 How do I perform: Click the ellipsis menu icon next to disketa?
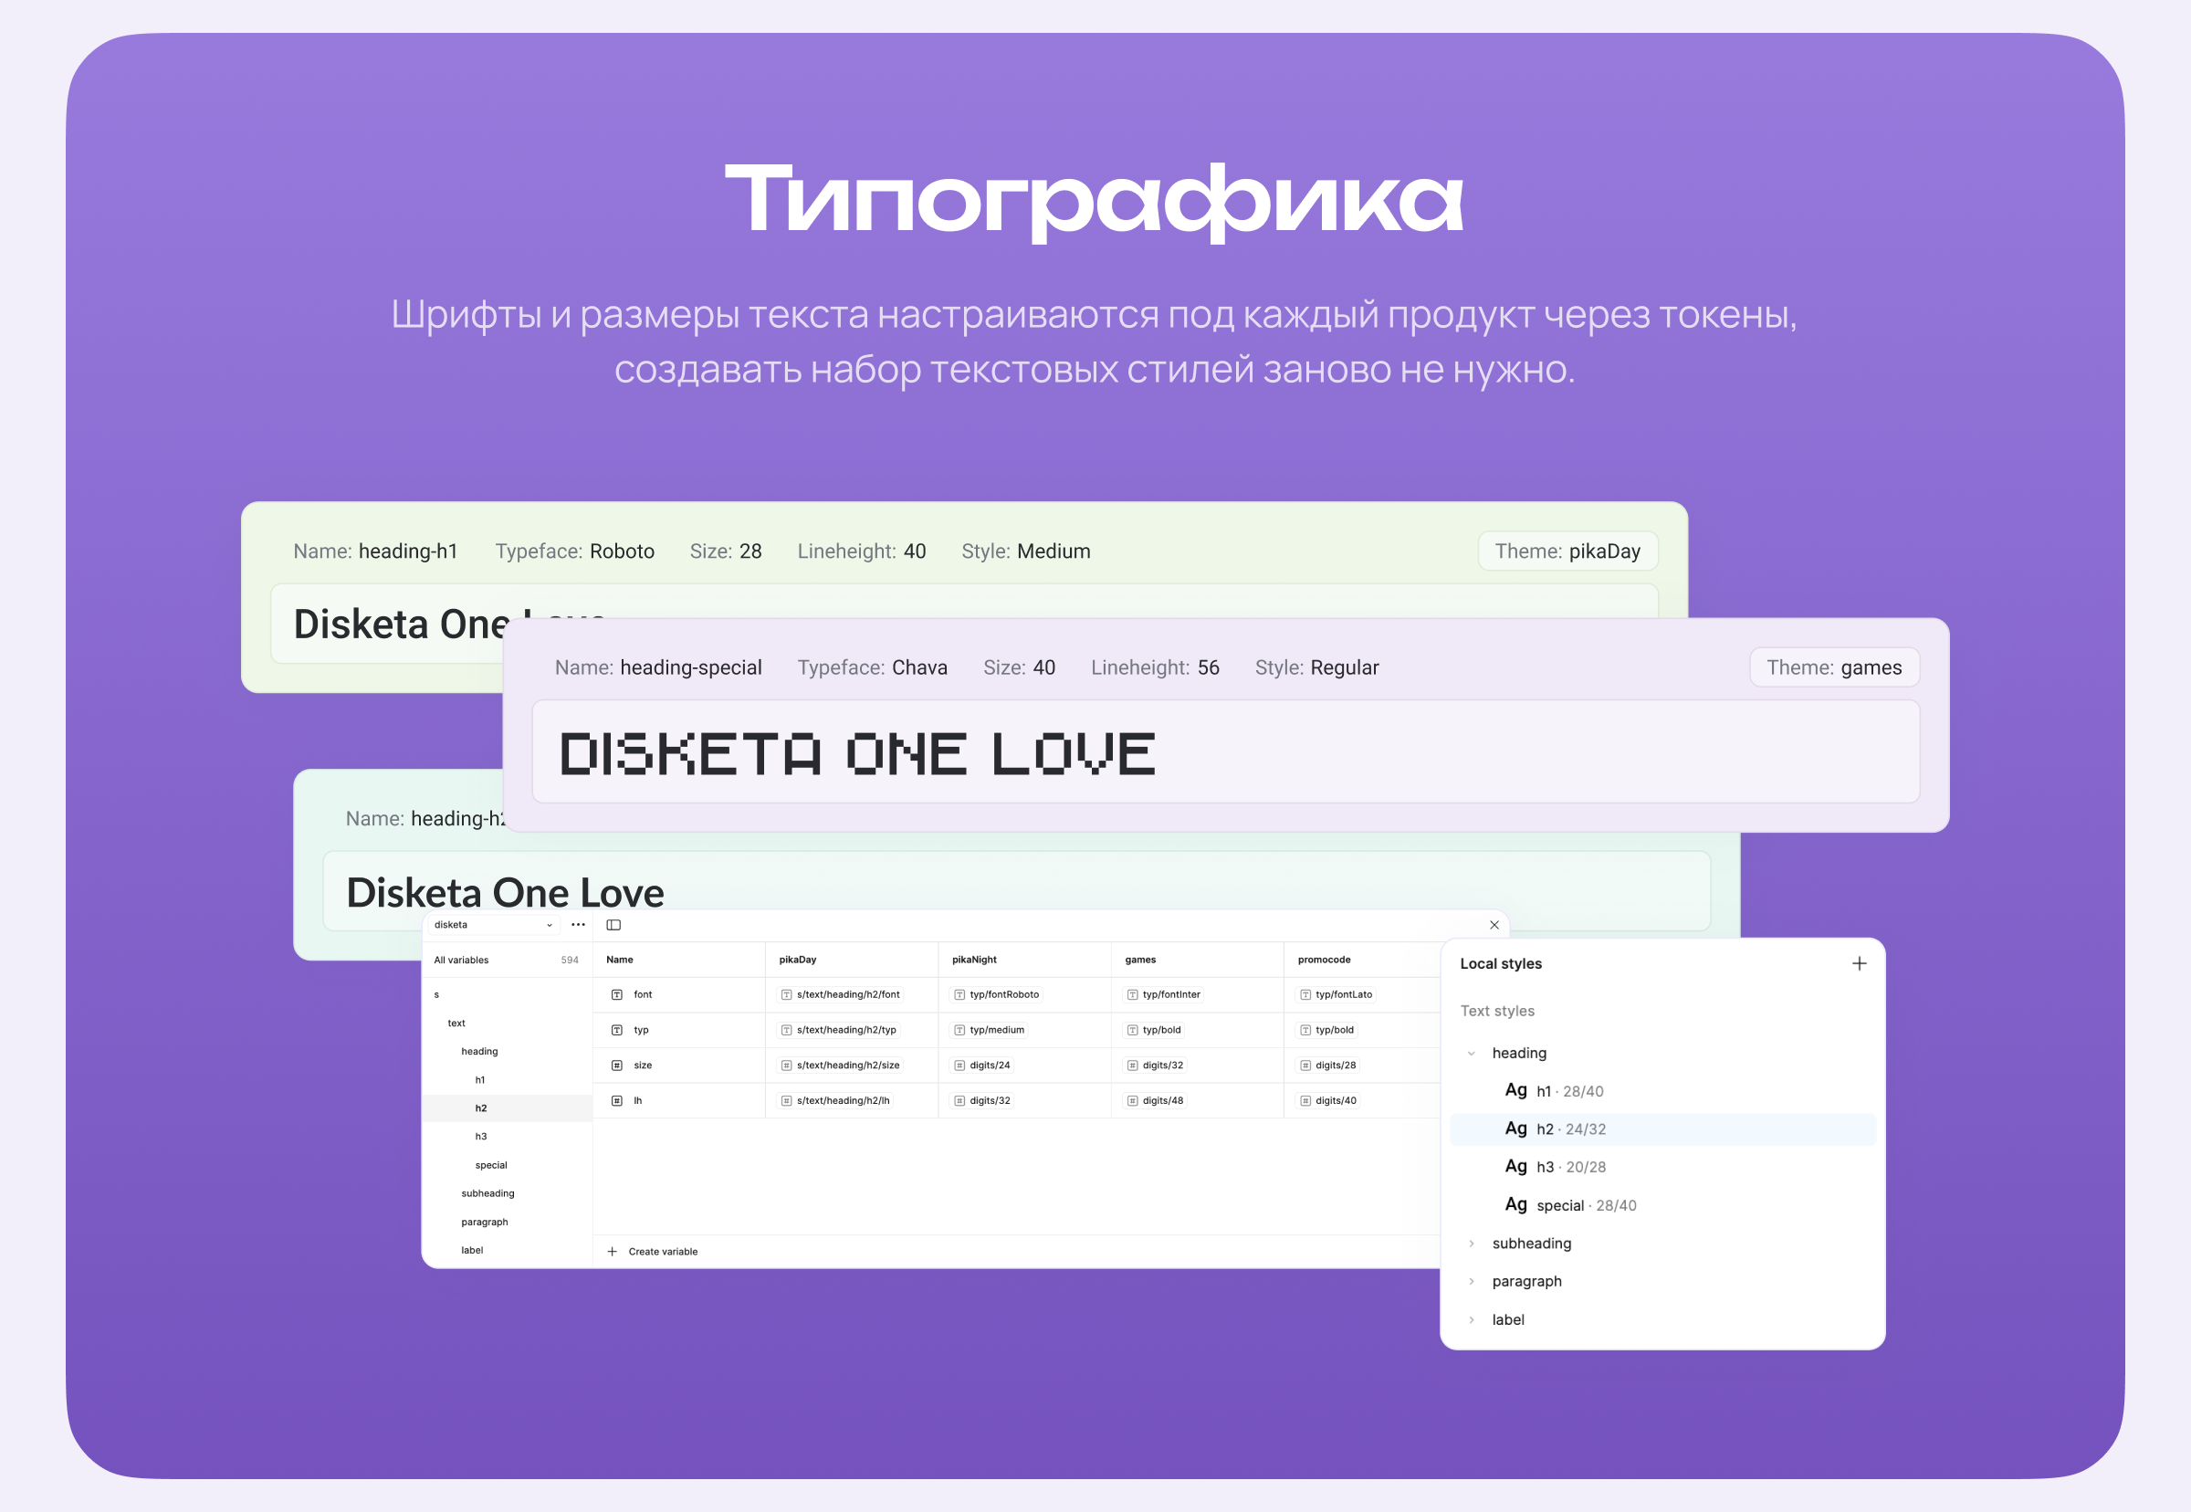[578, 925]
